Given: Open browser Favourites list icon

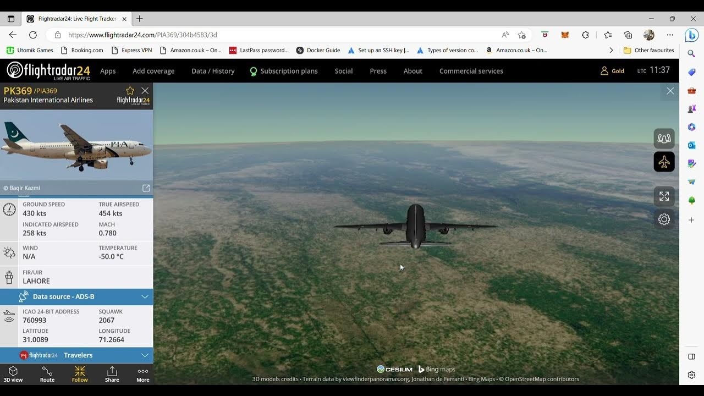Looking at the screenshot, I should [x=608, y=35].
